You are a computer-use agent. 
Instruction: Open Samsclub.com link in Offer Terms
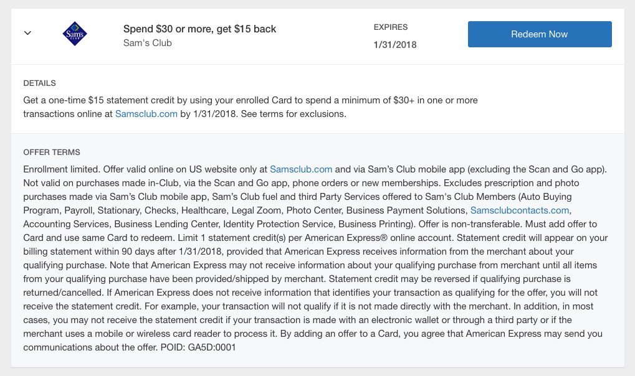(x=301, y=169)
